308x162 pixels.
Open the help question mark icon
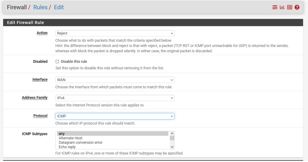click(297, 7)
